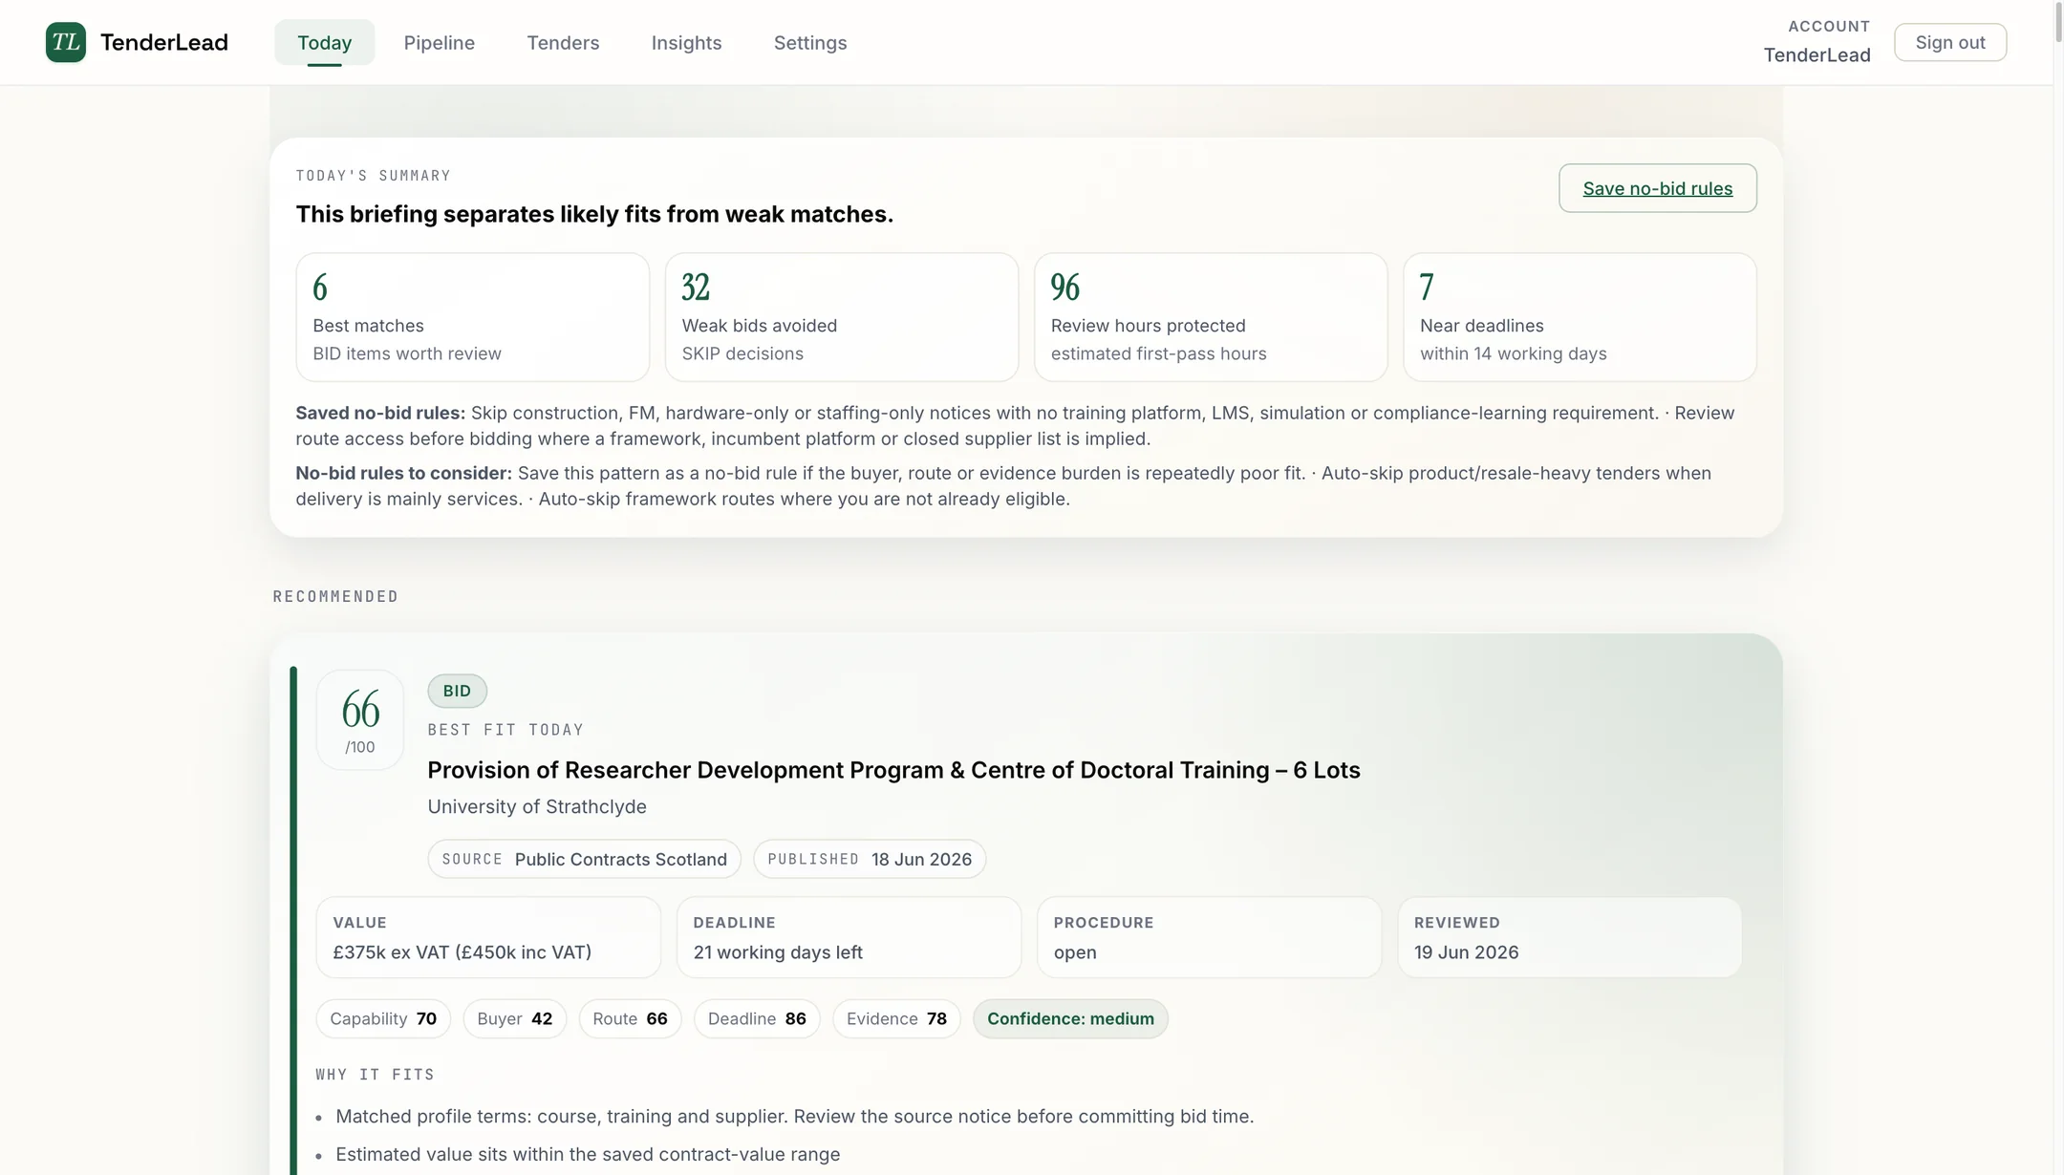This screenshot has height=1175, width=2064.
Task: Select the 32 Weak bids avoided card
Action: coord(842,317)
